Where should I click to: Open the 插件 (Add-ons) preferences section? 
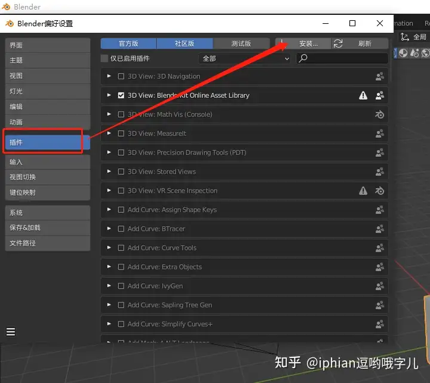coord(48,143)
